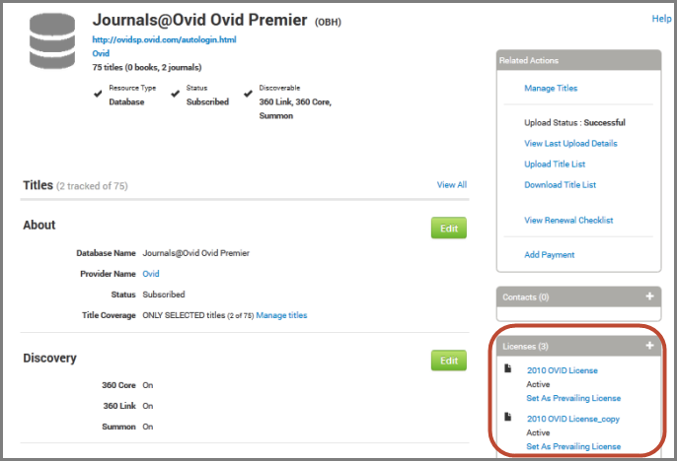Click checkmark next to Discoverable

click(x=248, y=94)
